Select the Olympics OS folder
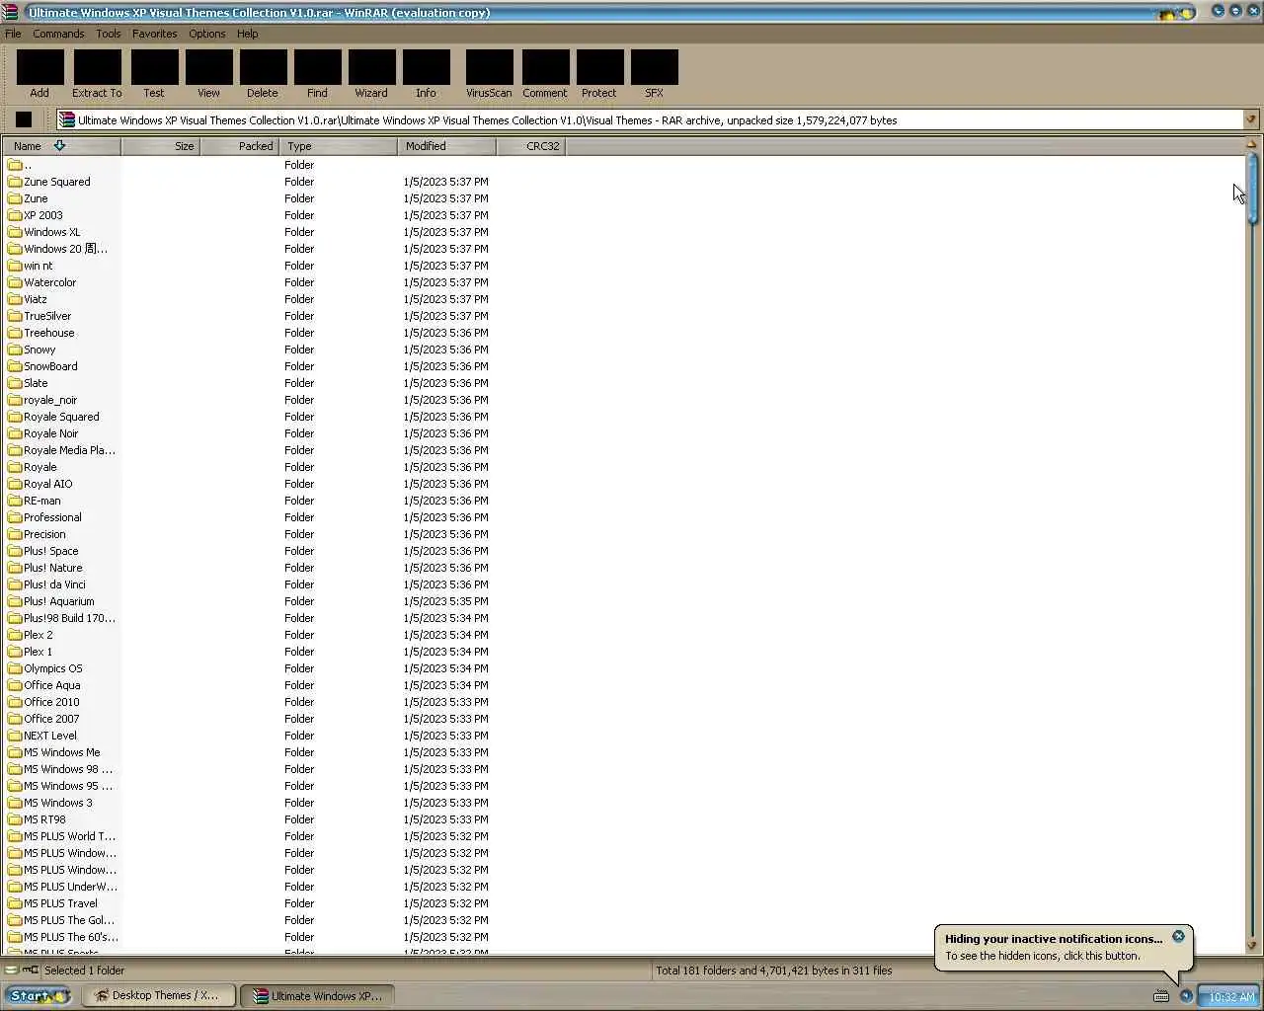This screenshot has height=1011, width=1264. click(45, 668)
